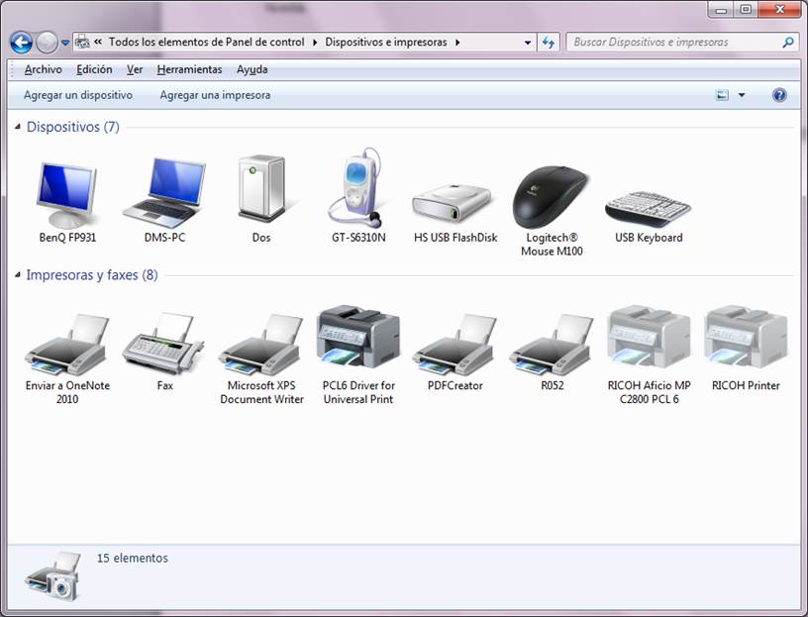Viewport: 808px width, 617px height.
Task: Open the recent pages dropdown arrow
Action: pos(65,43)
